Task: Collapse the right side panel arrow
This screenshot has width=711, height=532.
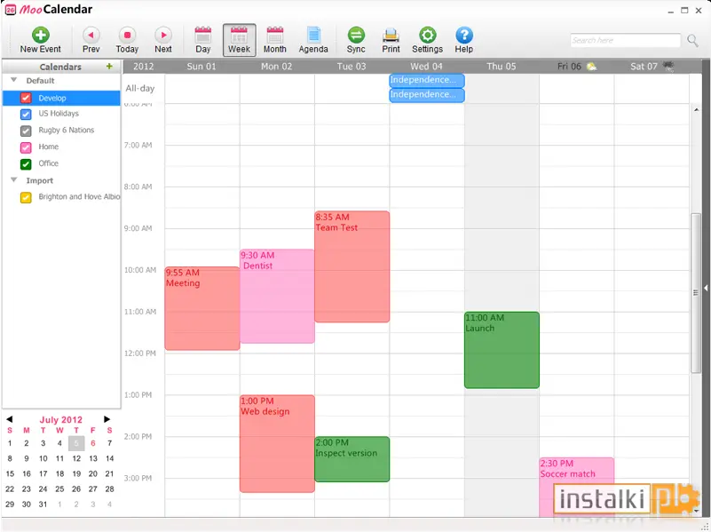Action: pyautogui.click(x=706, y=288)
